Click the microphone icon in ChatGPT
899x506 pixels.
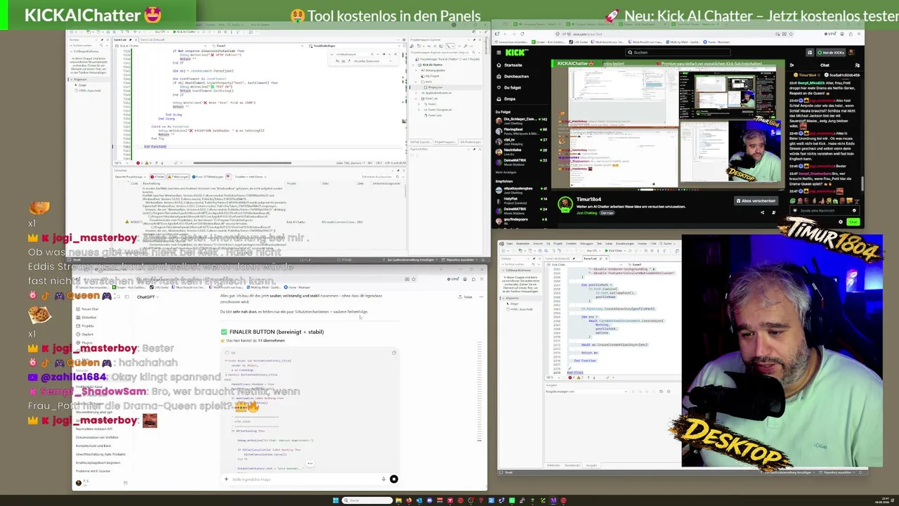[x=383, y=479]
